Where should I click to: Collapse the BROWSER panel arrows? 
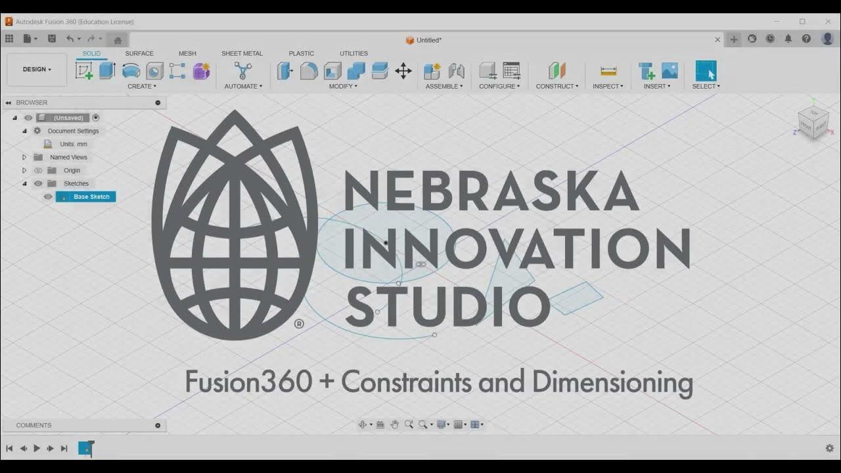[x=9, y=102]
